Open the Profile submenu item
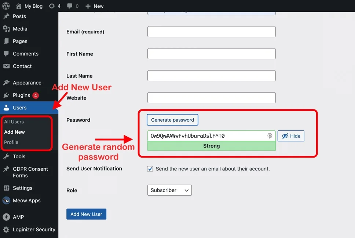 click(x=11, y=142)
